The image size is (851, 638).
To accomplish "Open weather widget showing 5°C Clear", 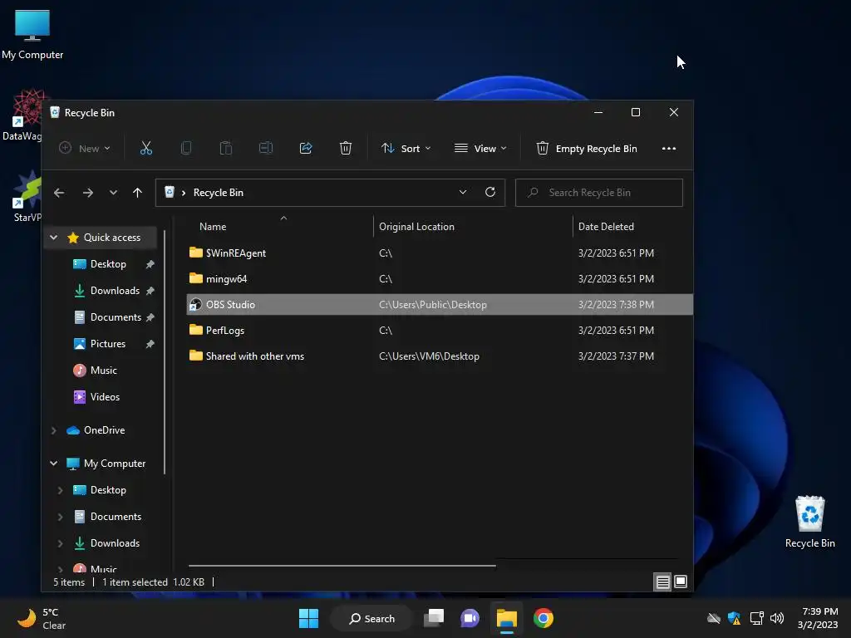I will (42, 618).
